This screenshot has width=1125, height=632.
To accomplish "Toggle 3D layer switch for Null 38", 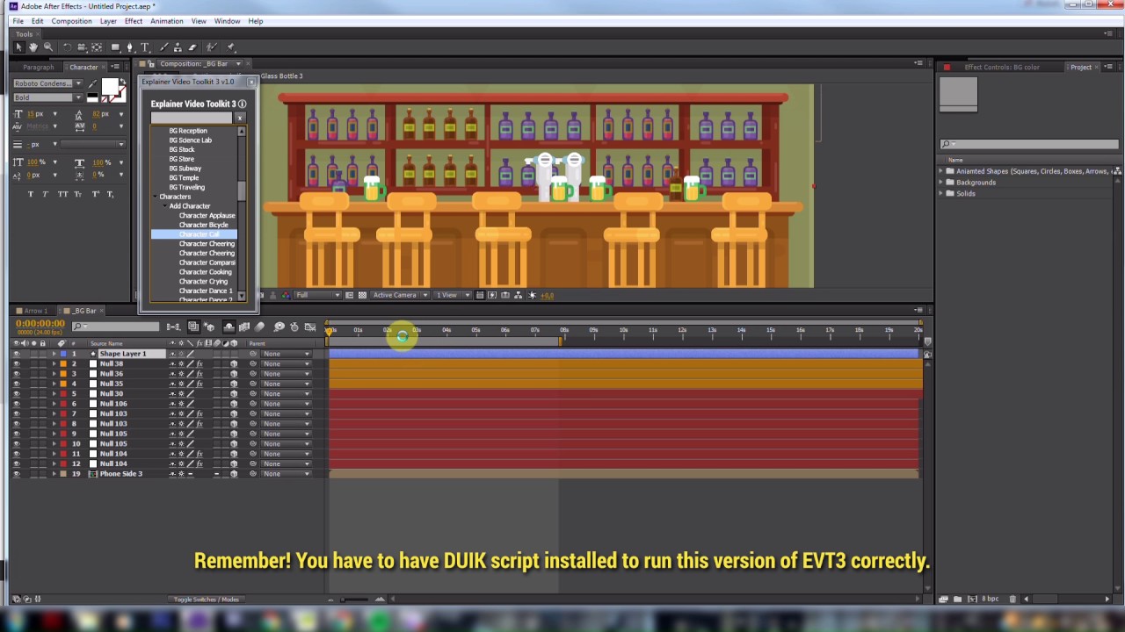I will (x=234, y=363).
